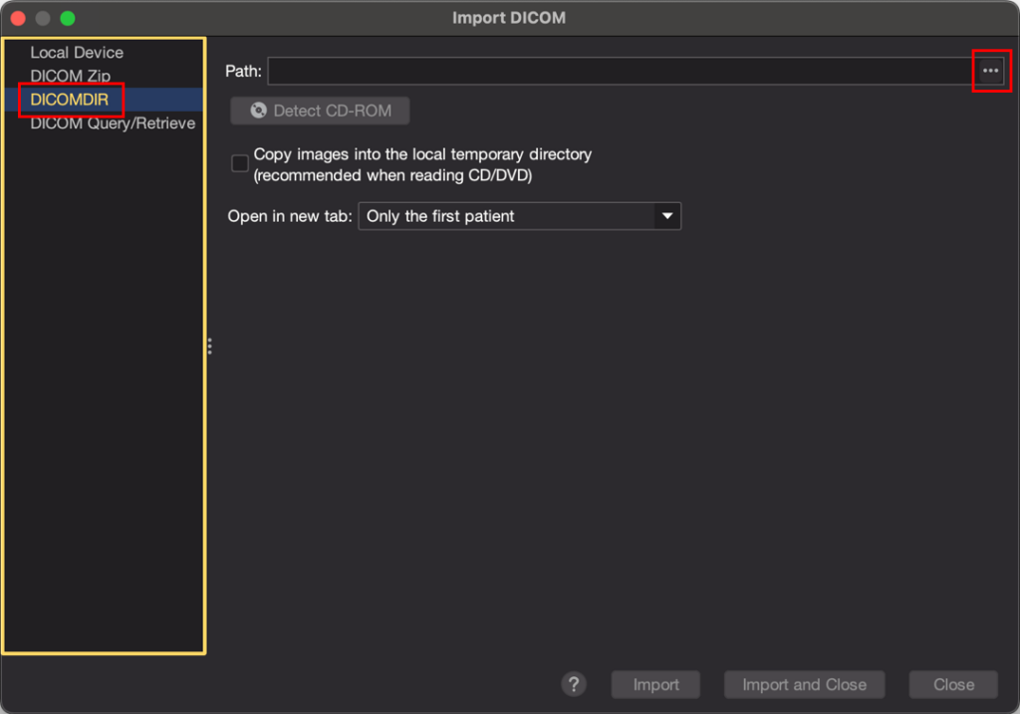Click the Import DICOM title bar
The height and width of the screenshot is (714, 1020).
click(509, 18)
